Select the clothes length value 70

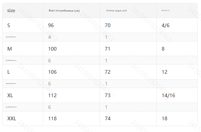[108, 25]
